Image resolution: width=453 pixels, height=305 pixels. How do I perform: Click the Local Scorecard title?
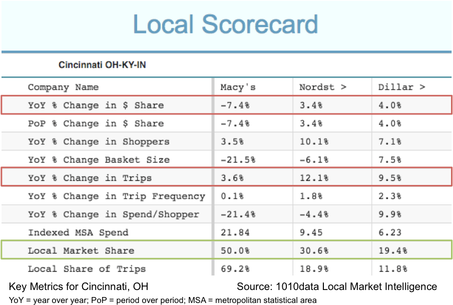tap(225, 24)
